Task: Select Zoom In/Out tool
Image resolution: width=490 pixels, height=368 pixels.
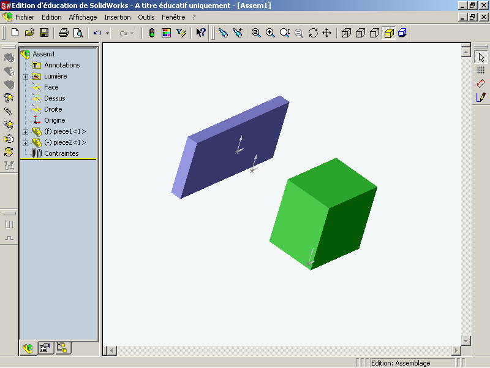Action: click(x=285, y=33)
